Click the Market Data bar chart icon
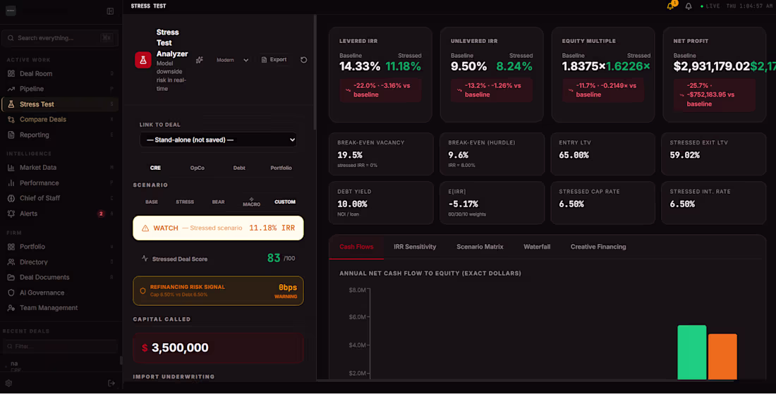The width and height of the screenshot is (776, 394). [11, 168]
